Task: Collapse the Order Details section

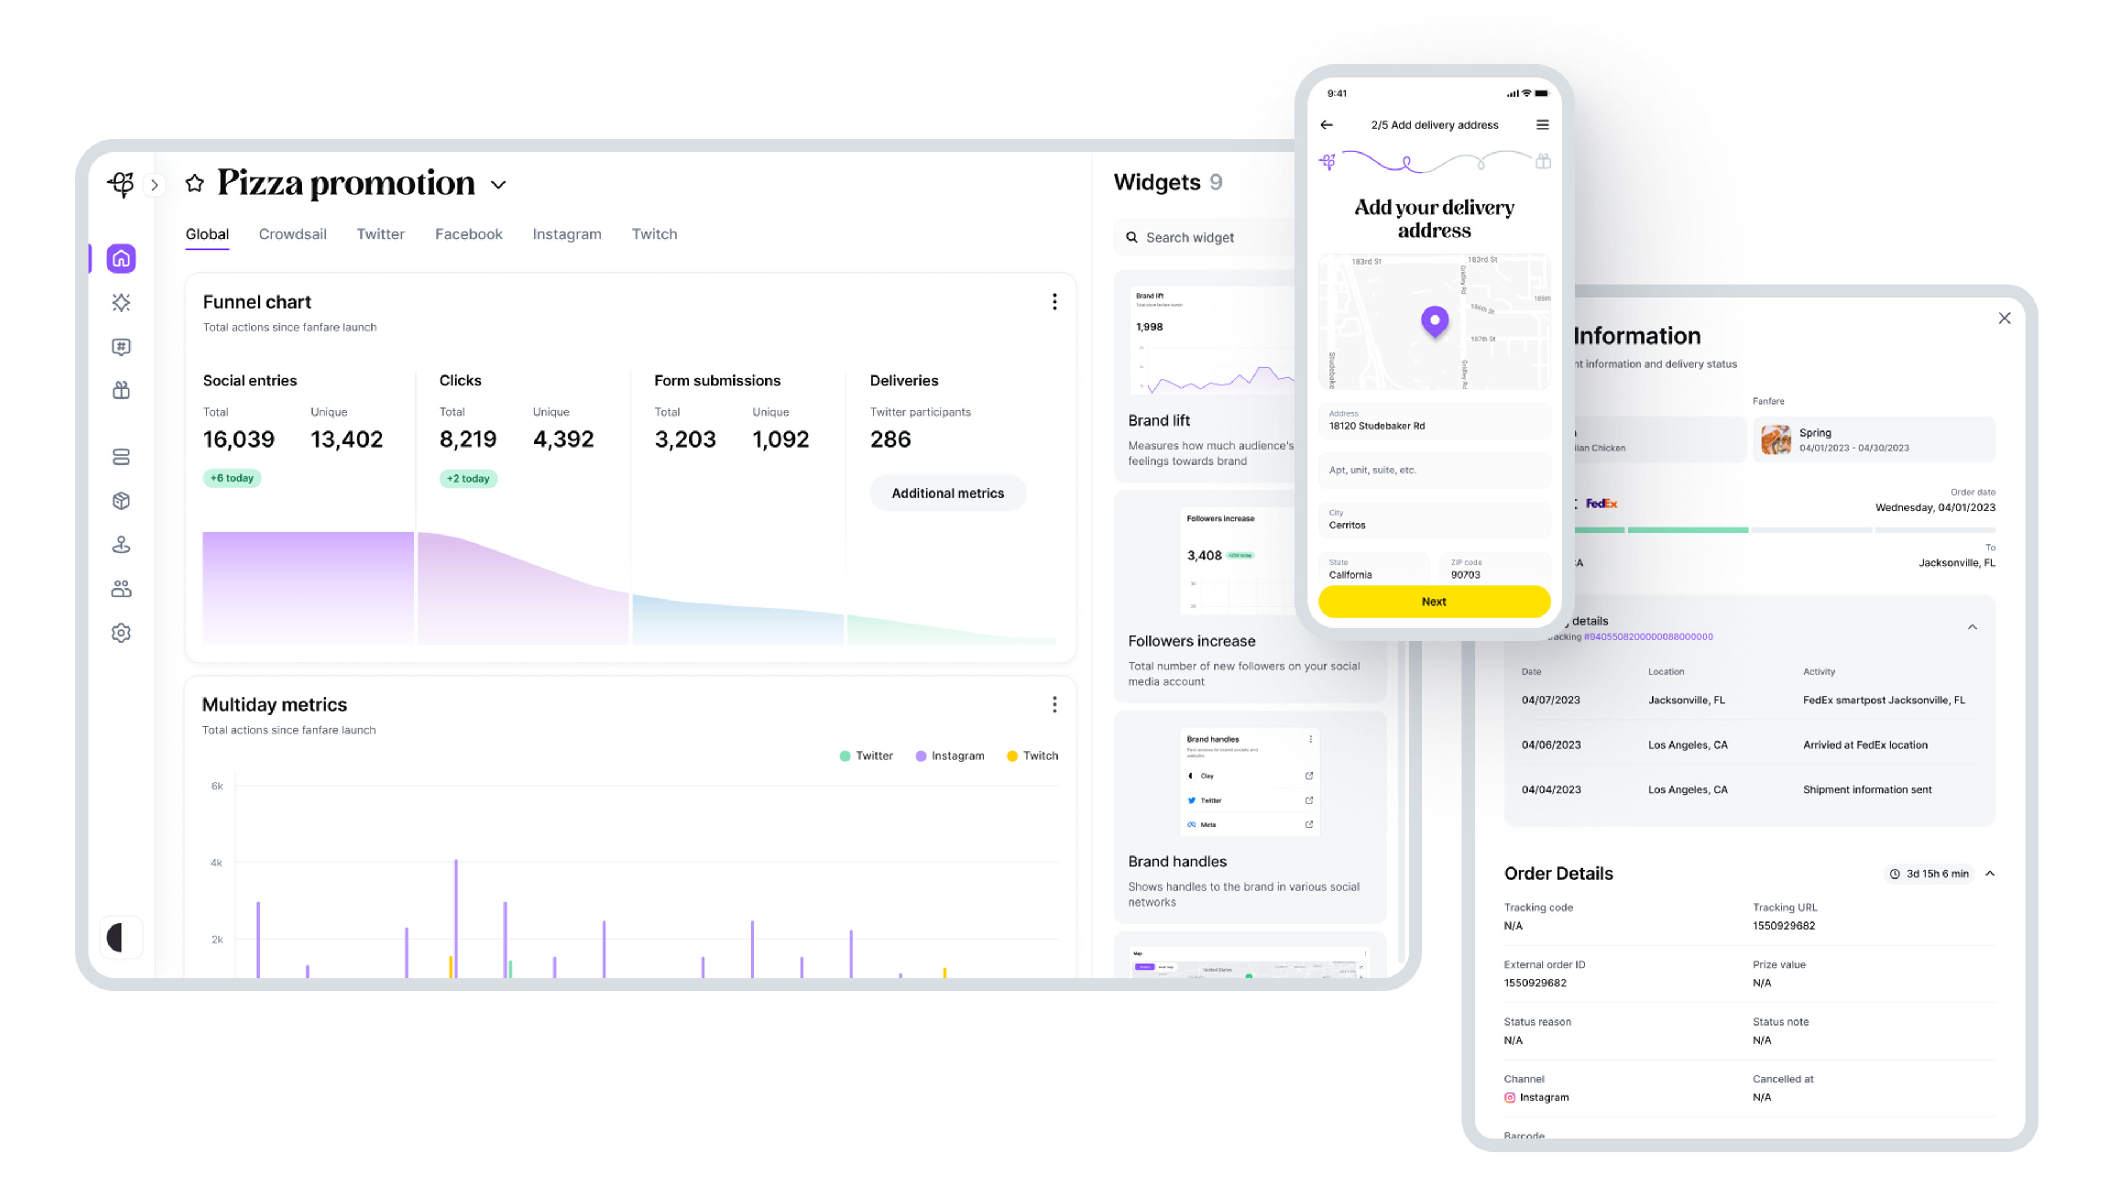Action: click(x=1990, y=874)
